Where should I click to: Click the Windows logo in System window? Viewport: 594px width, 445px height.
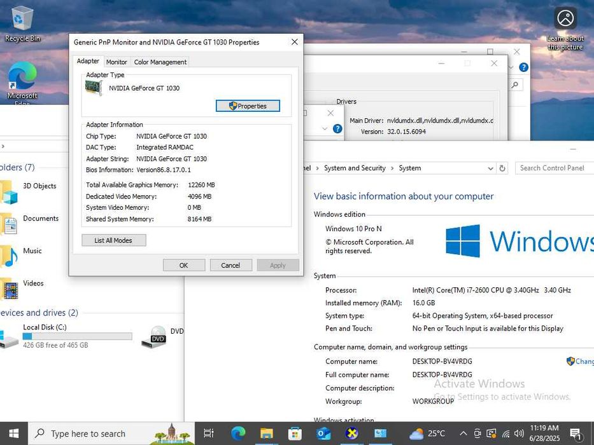(x=463, y=241)
